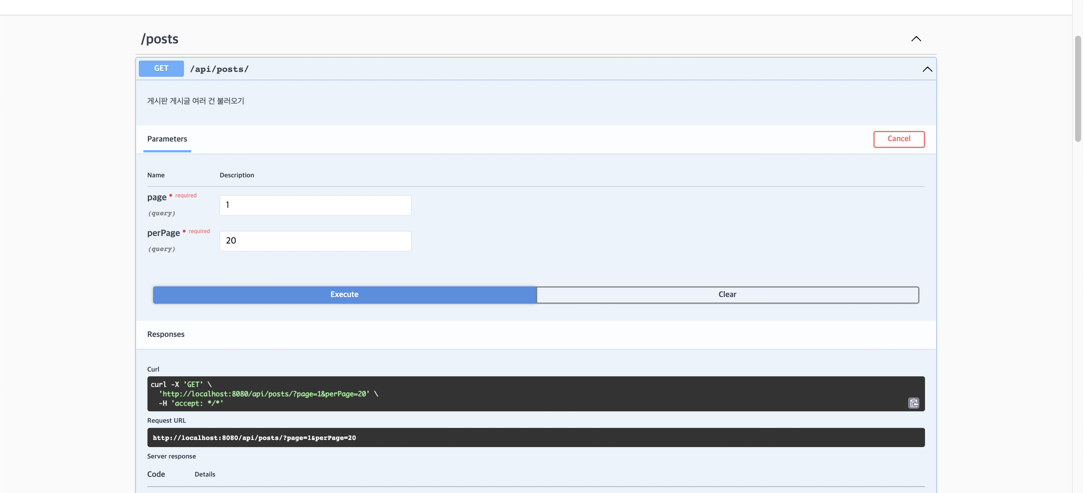Select the perPage query input field
The width and height of the screenshot is (1083, 493).
point(315,240)
